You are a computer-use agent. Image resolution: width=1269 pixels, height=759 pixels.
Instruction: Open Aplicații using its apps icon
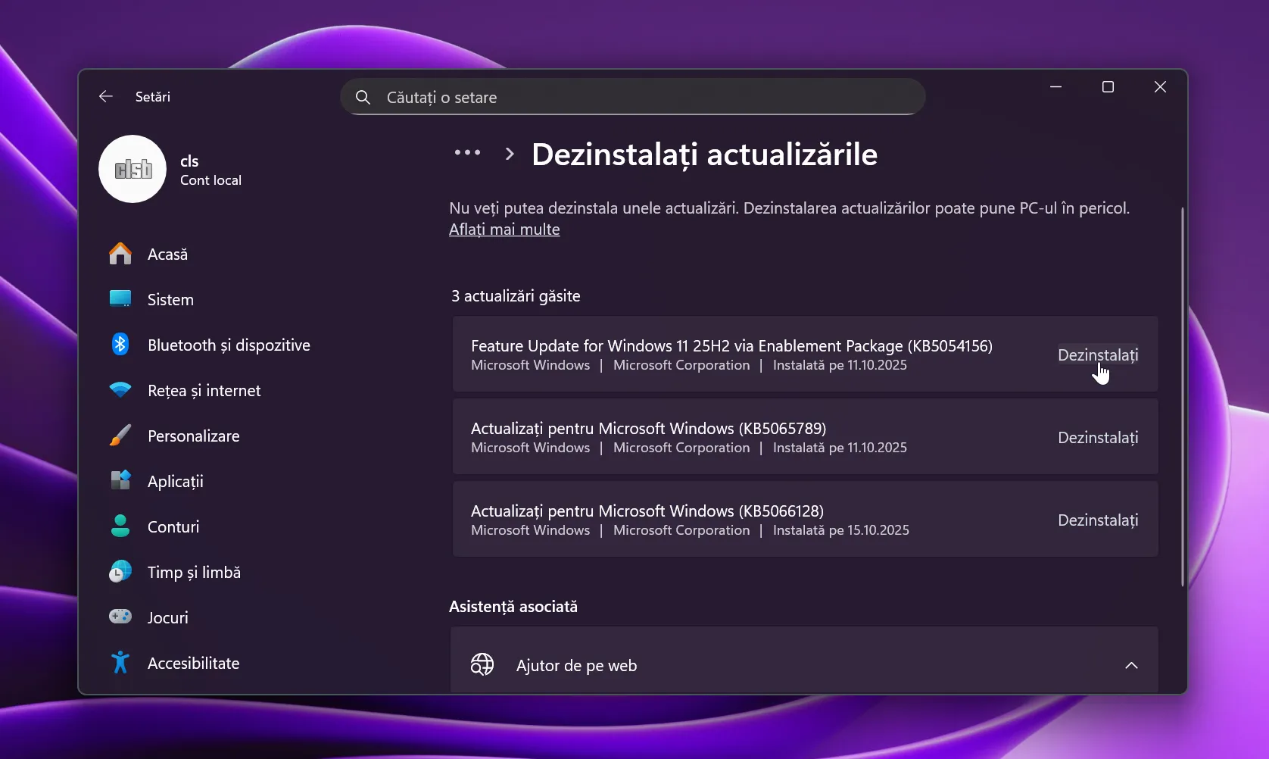tap(120, 481)
